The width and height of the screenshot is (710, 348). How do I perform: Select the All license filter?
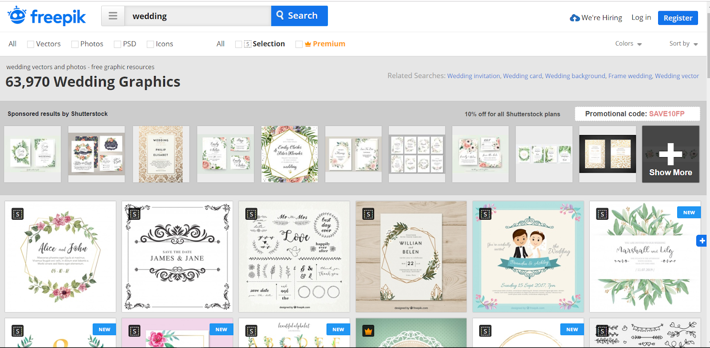coord(221,44)
